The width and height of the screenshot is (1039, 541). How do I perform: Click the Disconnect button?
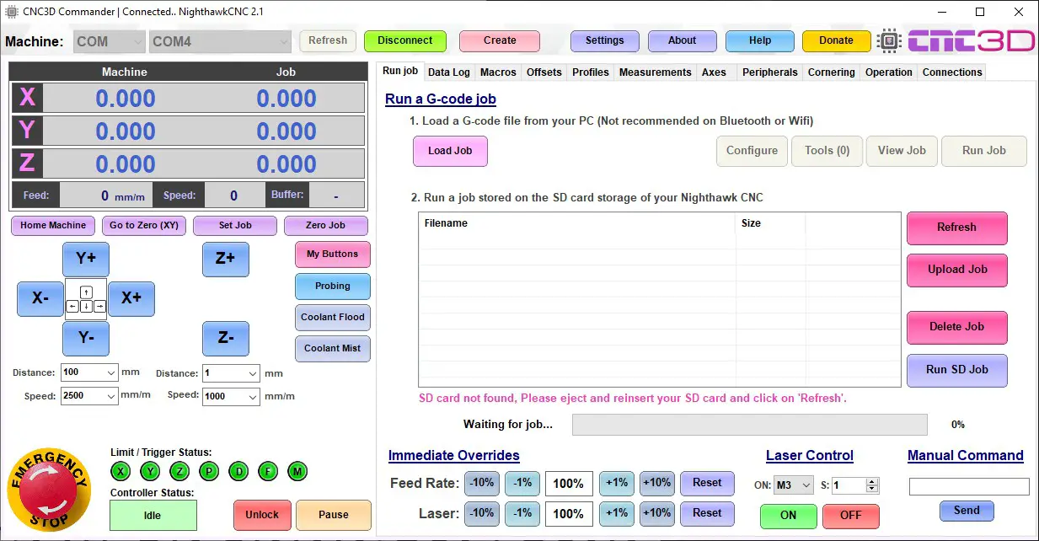pos(404,40)
